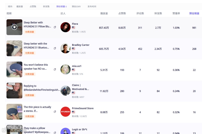The height and width of the screenshot is (134, 202).
Task: US flag icon under Flora's name
Action: click(x=73, y=27)
